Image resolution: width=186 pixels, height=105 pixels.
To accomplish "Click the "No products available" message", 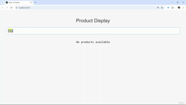I will point(93,42).
